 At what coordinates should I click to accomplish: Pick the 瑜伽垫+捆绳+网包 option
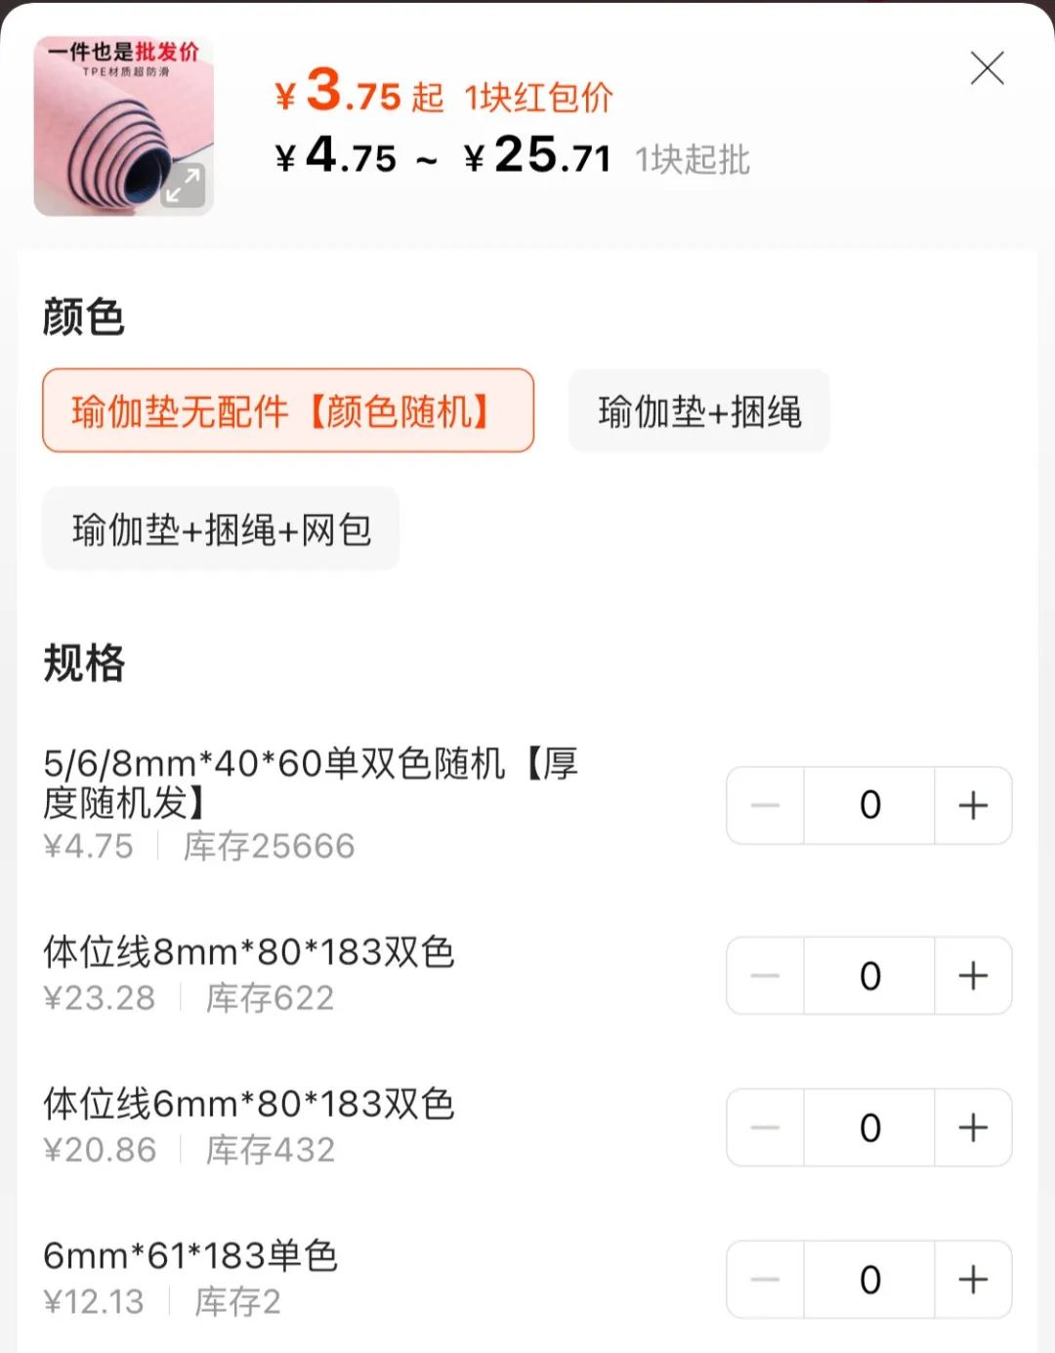[221, 529]
